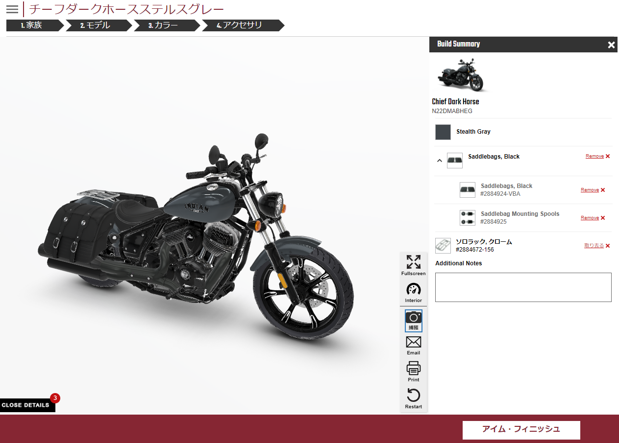Go to step 4 アクセサリ tab
The image size is (619, 443).
pos(244,25)
